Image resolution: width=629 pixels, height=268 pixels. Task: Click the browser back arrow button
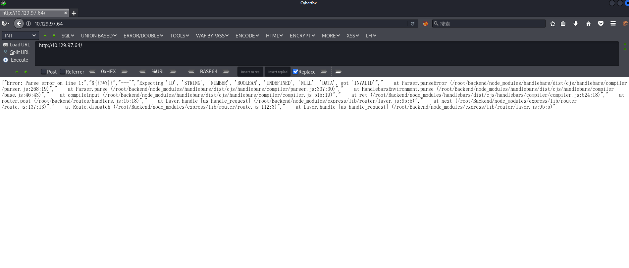19,24
